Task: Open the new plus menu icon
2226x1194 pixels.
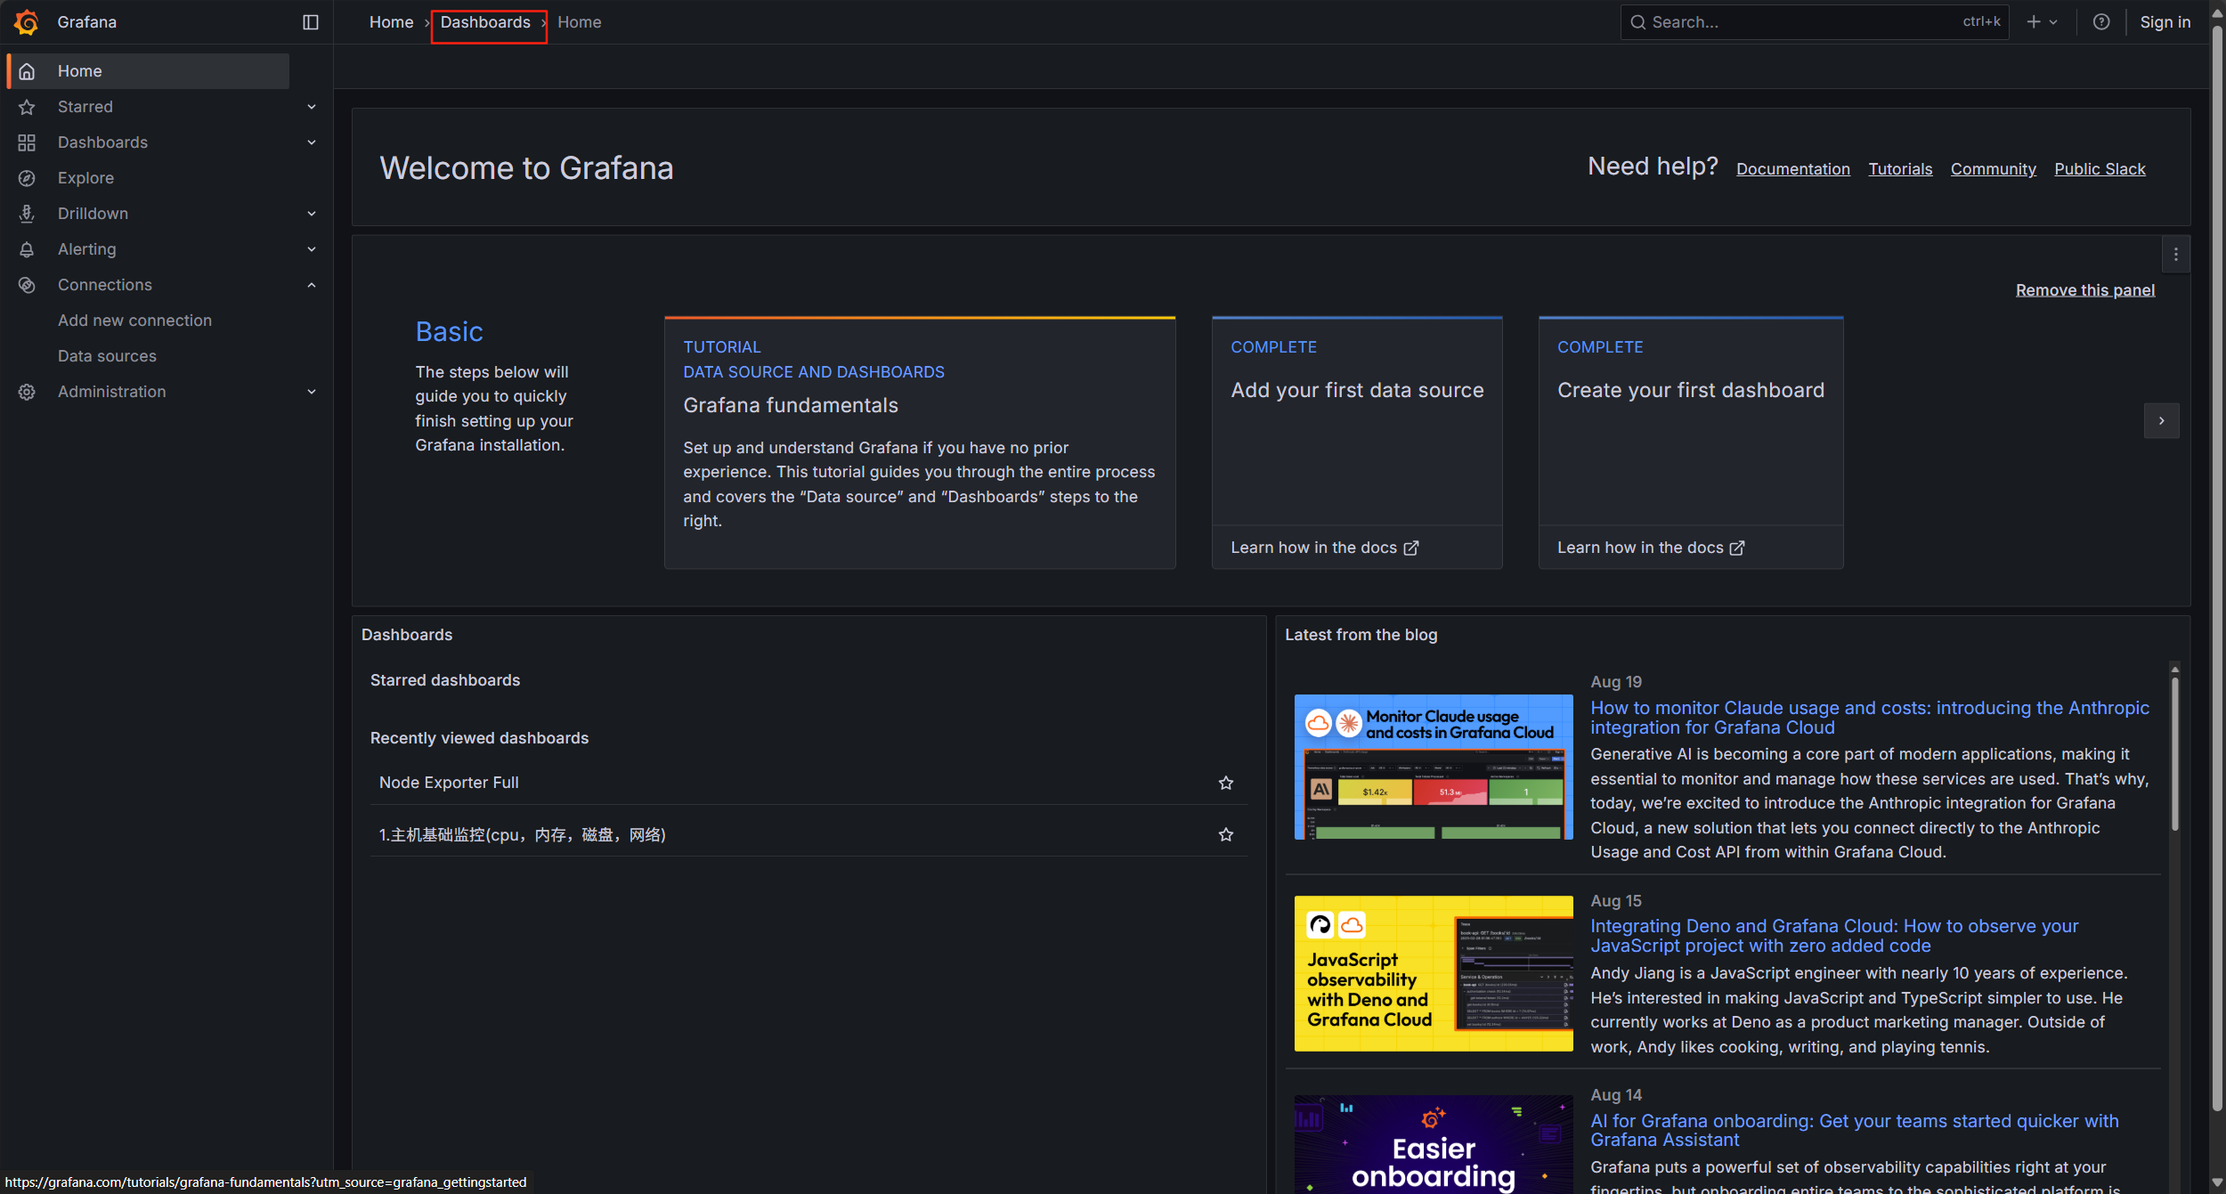Action: click(x=2034, y=22)
